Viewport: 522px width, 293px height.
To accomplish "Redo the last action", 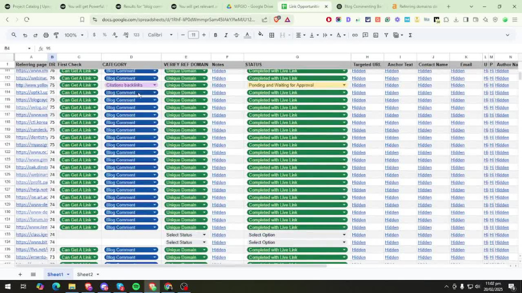I will [x=35, y=35].
